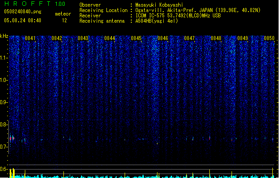Click the 0846 time marker
Image resolution: width=279 pixels, height=178 pixels.
click(x=163, y=38)
